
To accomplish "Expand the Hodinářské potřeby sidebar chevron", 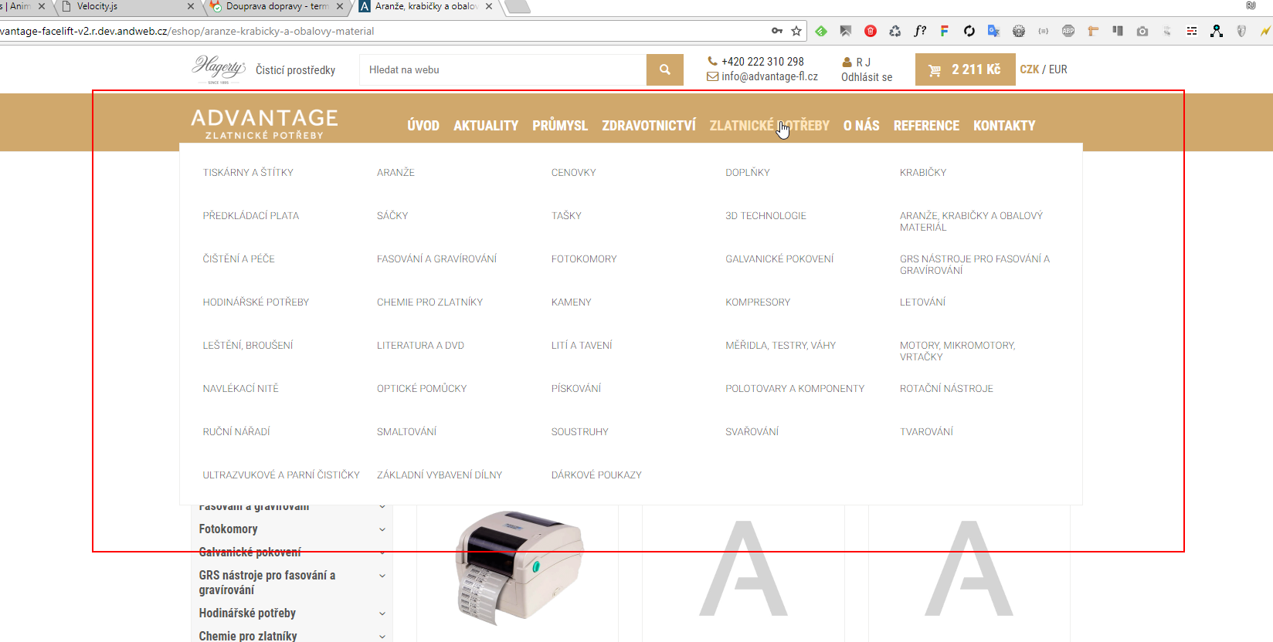I will click(x=382, y=613).
